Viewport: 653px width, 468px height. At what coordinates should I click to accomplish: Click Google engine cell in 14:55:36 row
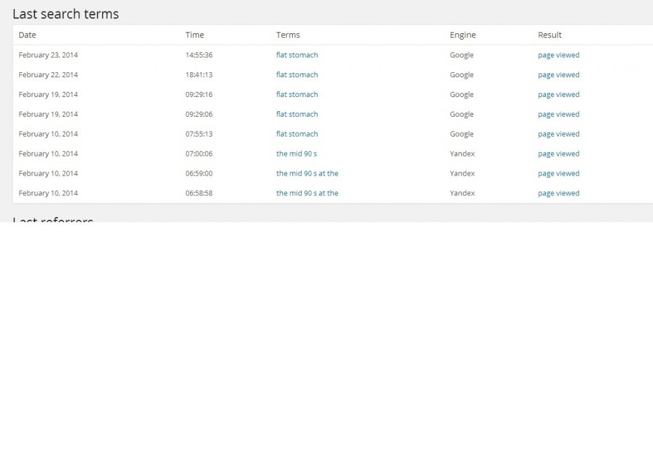[x=462, y=55]
